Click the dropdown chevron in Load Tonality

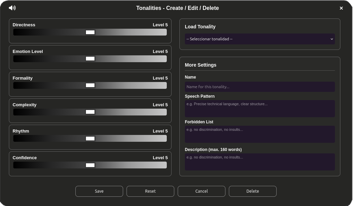(331, 39)
